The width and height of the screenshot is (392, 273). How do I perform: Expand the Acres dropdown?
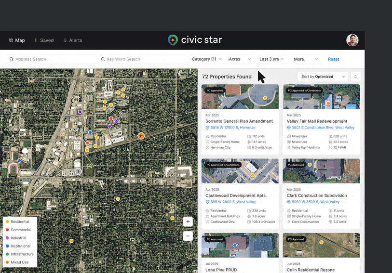[240, 59]
